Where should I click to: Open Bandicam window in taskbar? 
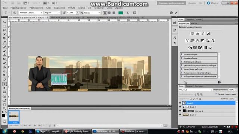[134, 131]
